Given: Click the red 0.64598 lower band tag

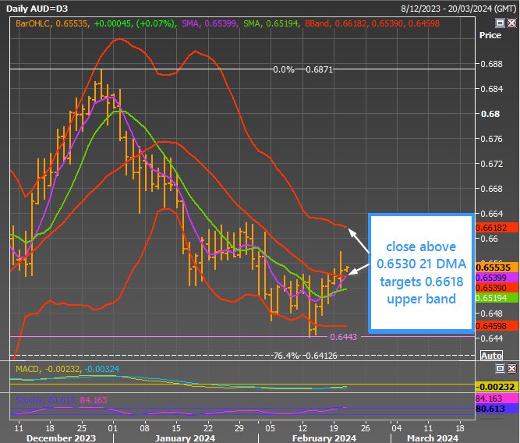Looking at the screenshot, I should click(x=497, y=326).
